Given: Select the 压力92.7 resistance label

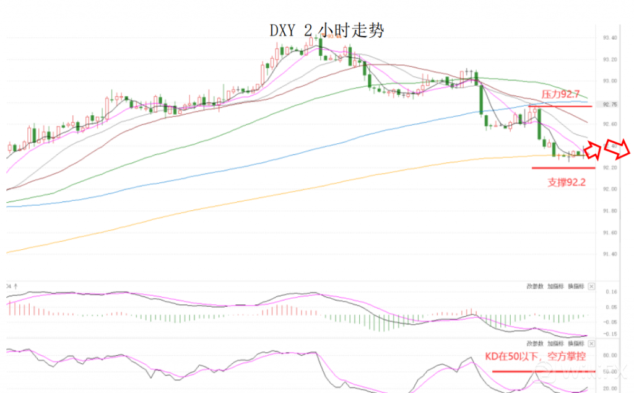Looking at the screenshot, I should coord(560,95).
